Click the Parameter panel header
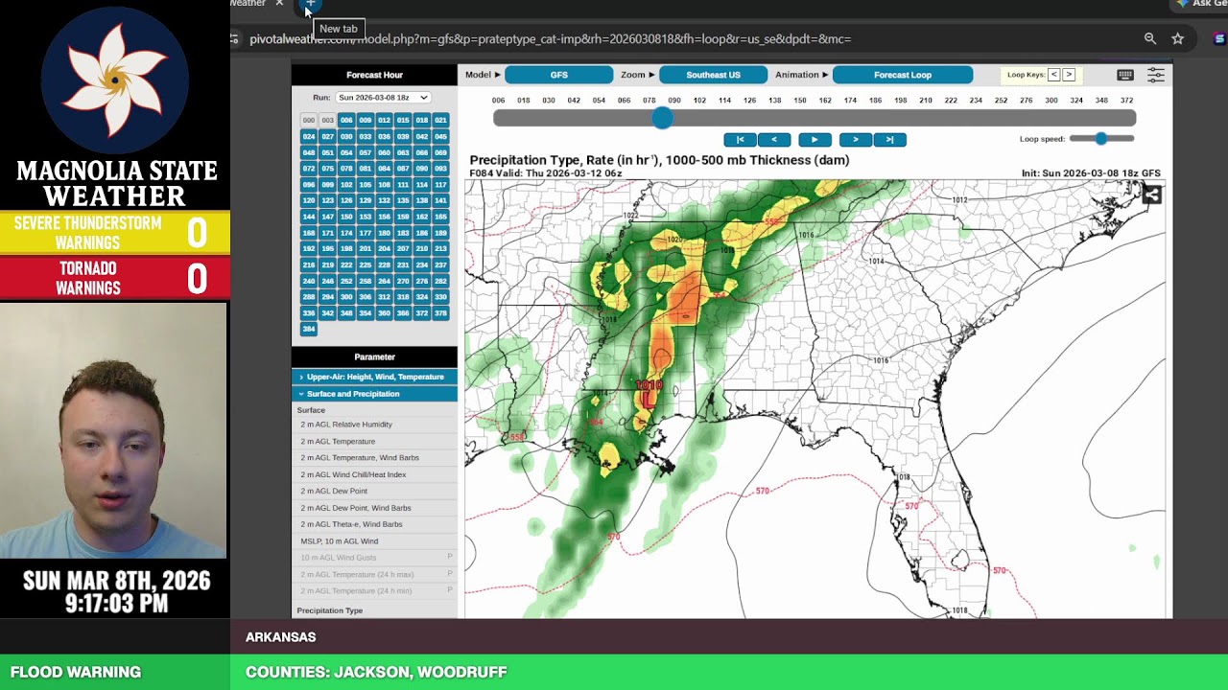The height and width of the screenshot is (690, 1228). coord(374,356)
